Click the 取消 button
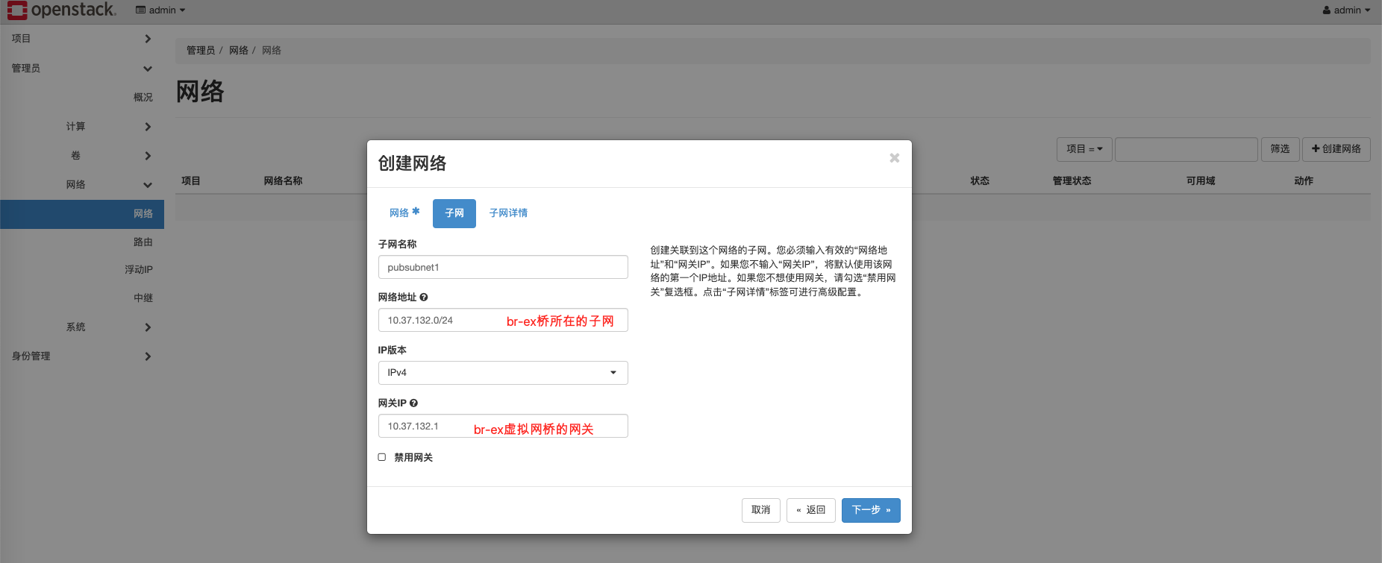 761,510
